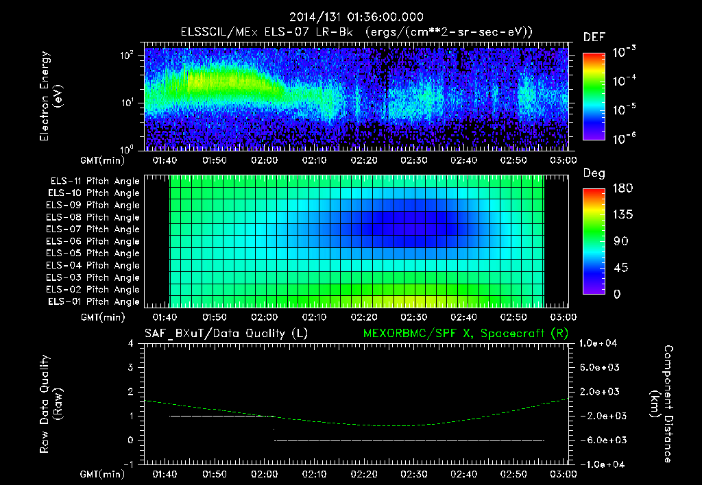
Task: Click the ELS-06 Pitch Angle row label
Action: [x=93, y=242]
